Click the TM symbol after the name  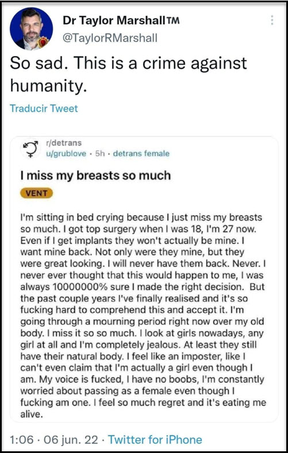(x=172, y=21)
